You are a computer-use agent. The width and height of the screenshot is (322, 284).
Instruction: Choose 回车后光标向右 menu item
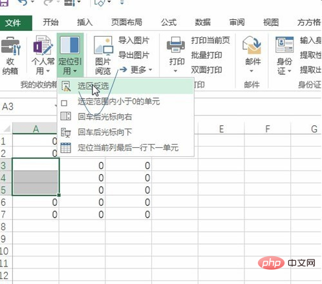(x=126, y=117)
